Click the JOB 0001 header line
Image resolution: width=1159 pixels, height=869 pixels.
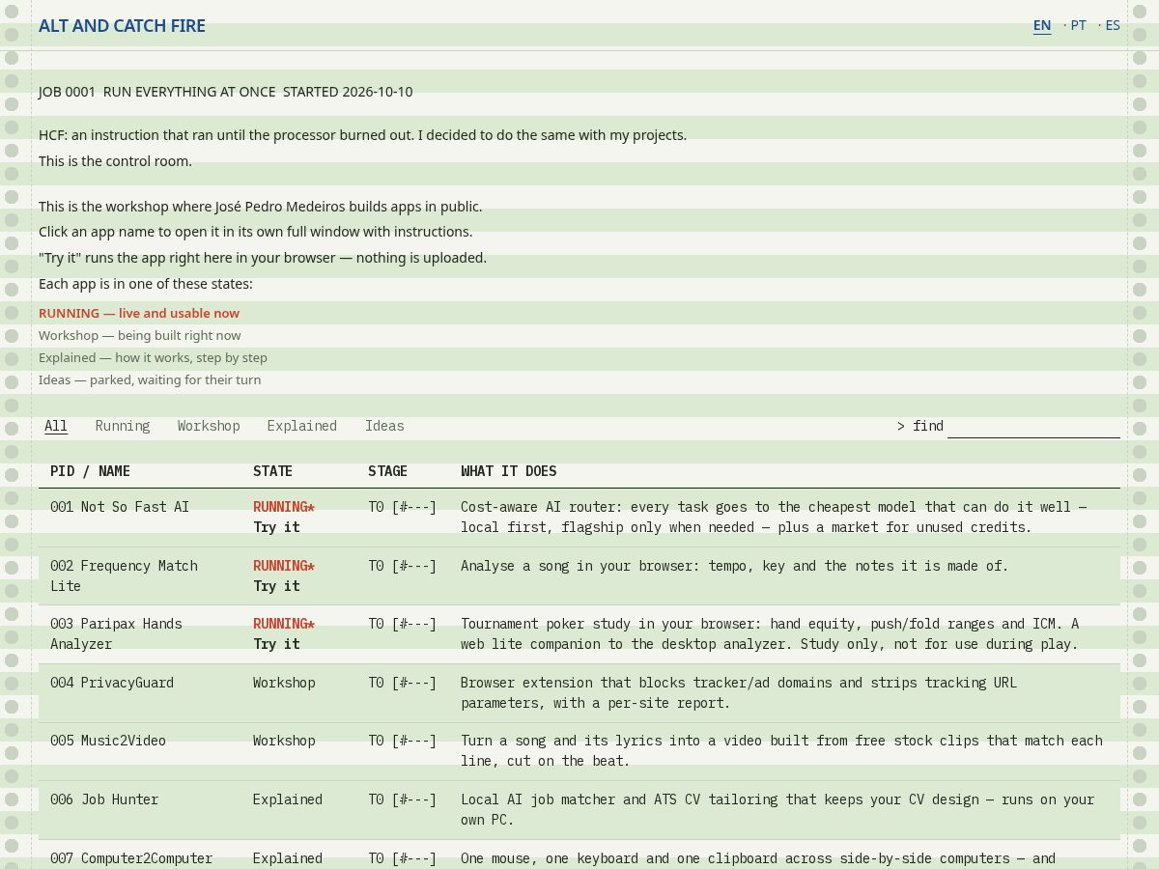[x=226, y=92]
